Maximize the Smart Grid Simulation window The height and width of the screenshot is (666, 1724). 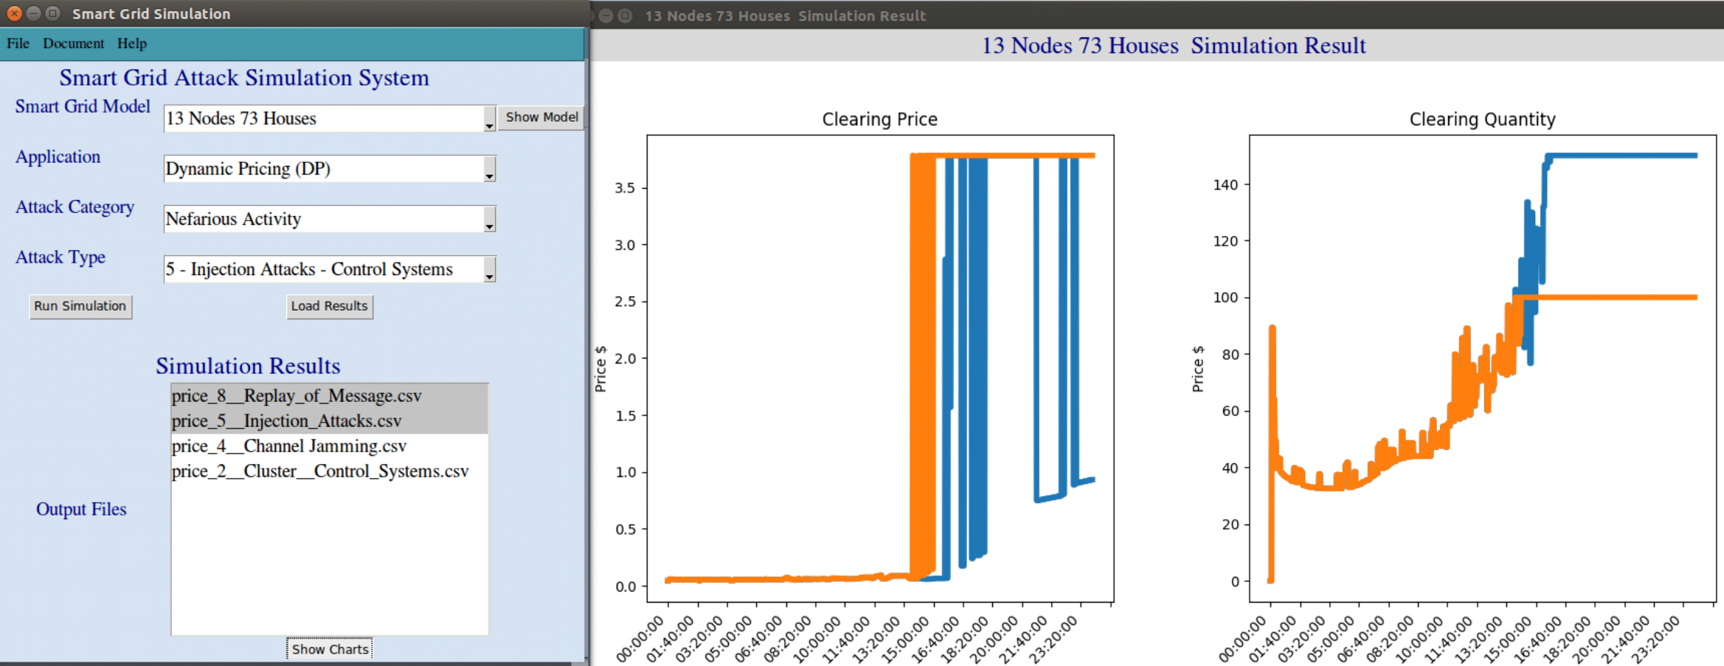[x=52, y=13]
